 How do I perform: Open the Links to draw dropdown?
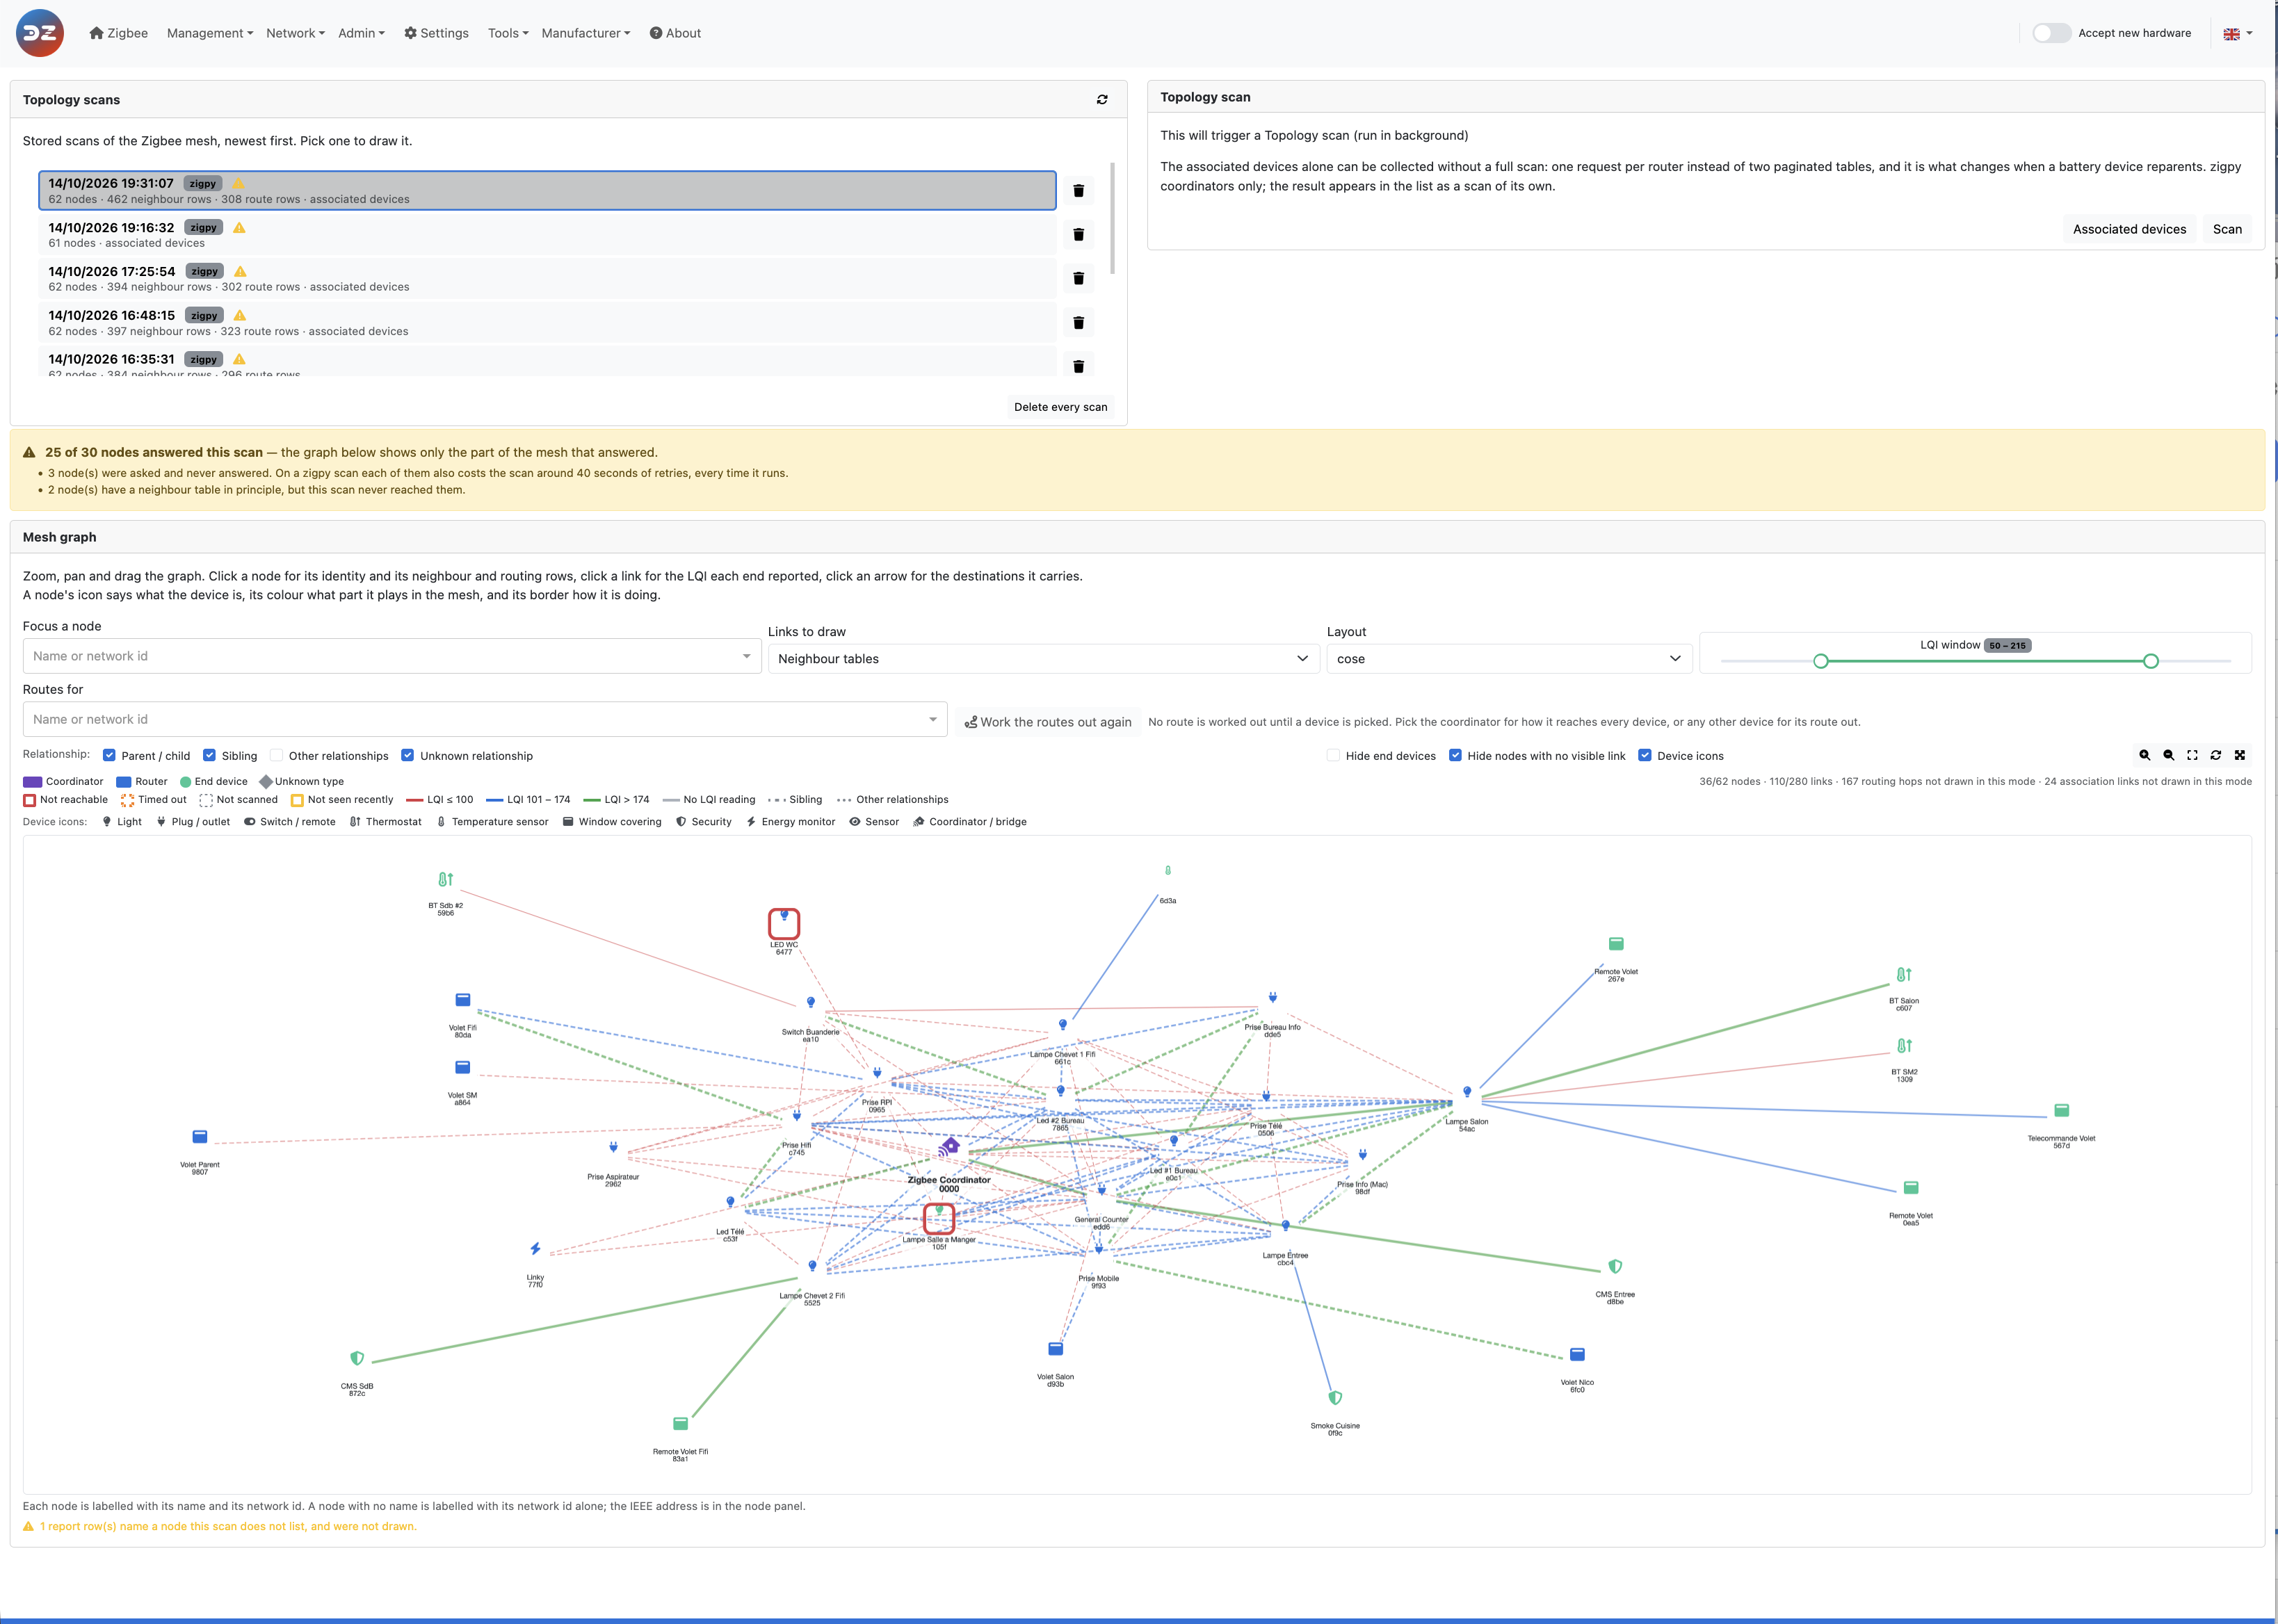point(1043,659)
